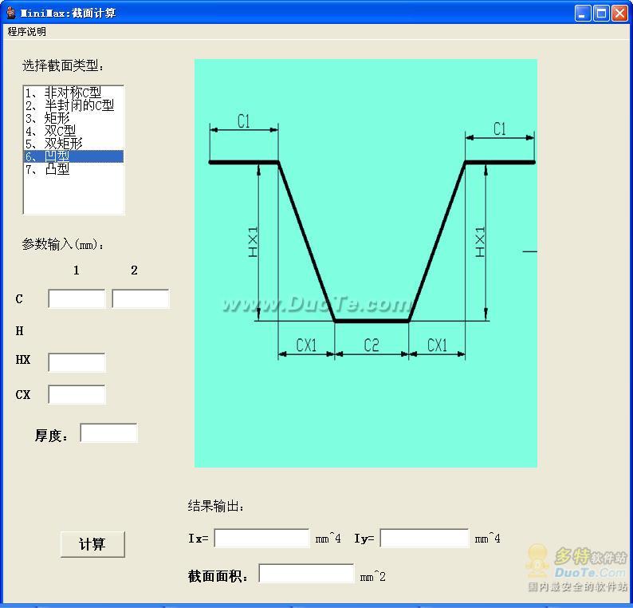
Task: Click the Ix result output field
Action: (x=261, y=539)
